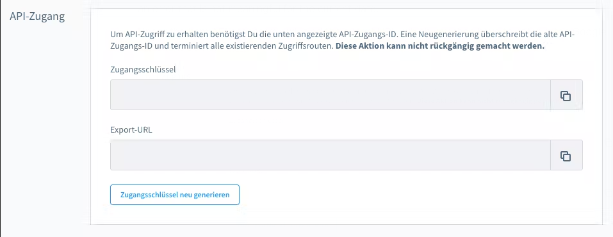Click the words 'neu generieren' on the blue outlined button
The width and height of the screenshot is (613, 237).
(x=204, y=195)
